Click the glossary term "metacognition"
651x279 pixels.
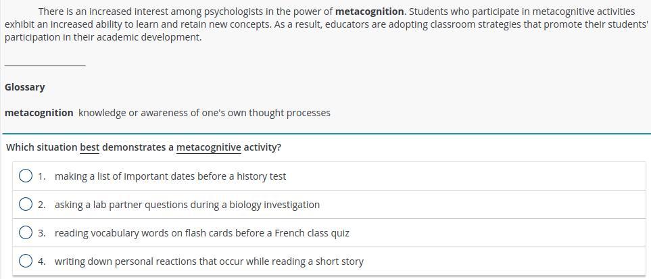point(39,113)
